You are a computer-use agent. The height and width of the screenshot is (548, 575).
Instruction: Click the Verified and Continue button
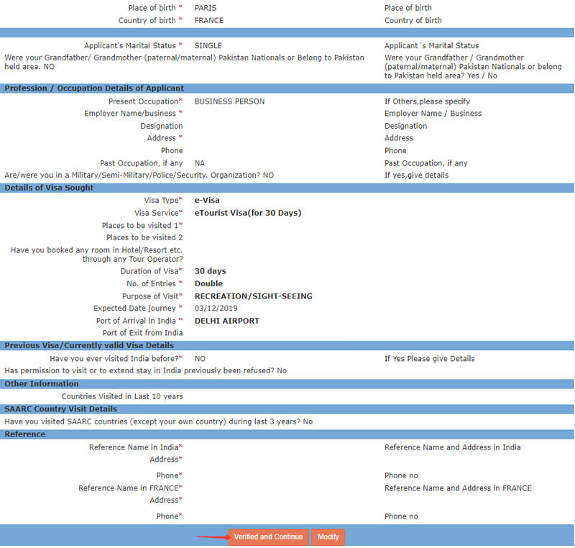click(268, 537)
